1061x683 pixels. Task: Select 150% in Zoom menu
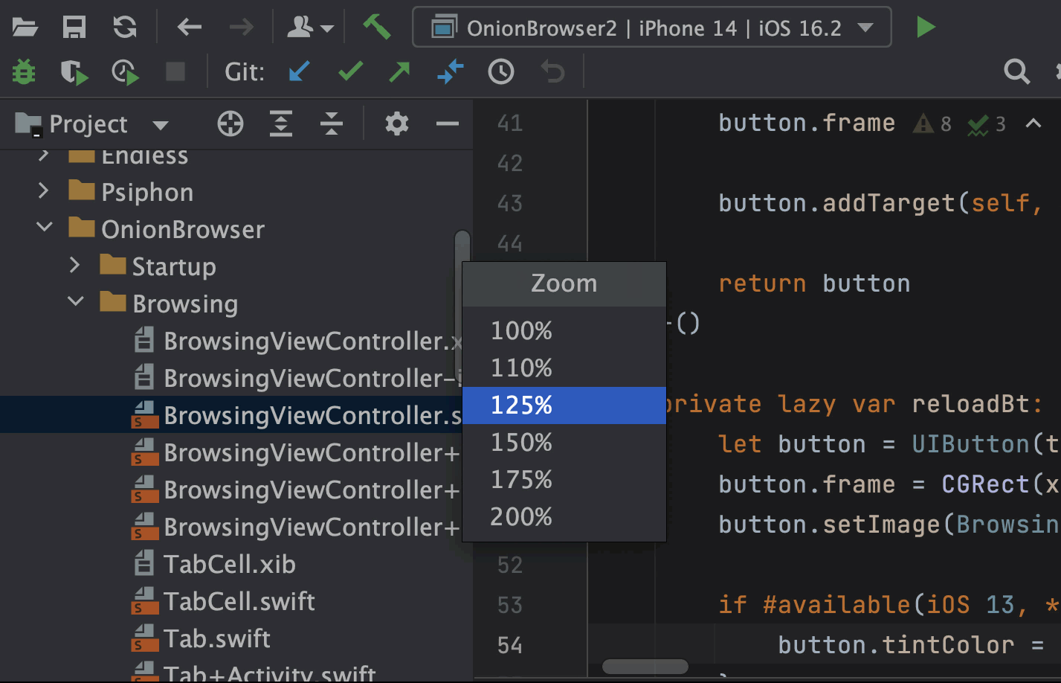(564, 443)
